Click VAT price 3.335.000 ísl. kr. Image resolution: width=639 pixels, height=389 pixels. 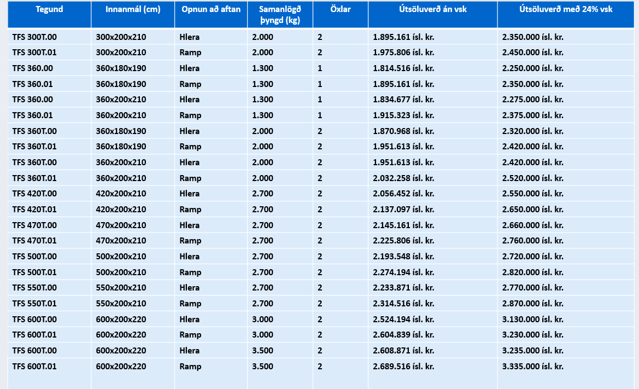532,367
